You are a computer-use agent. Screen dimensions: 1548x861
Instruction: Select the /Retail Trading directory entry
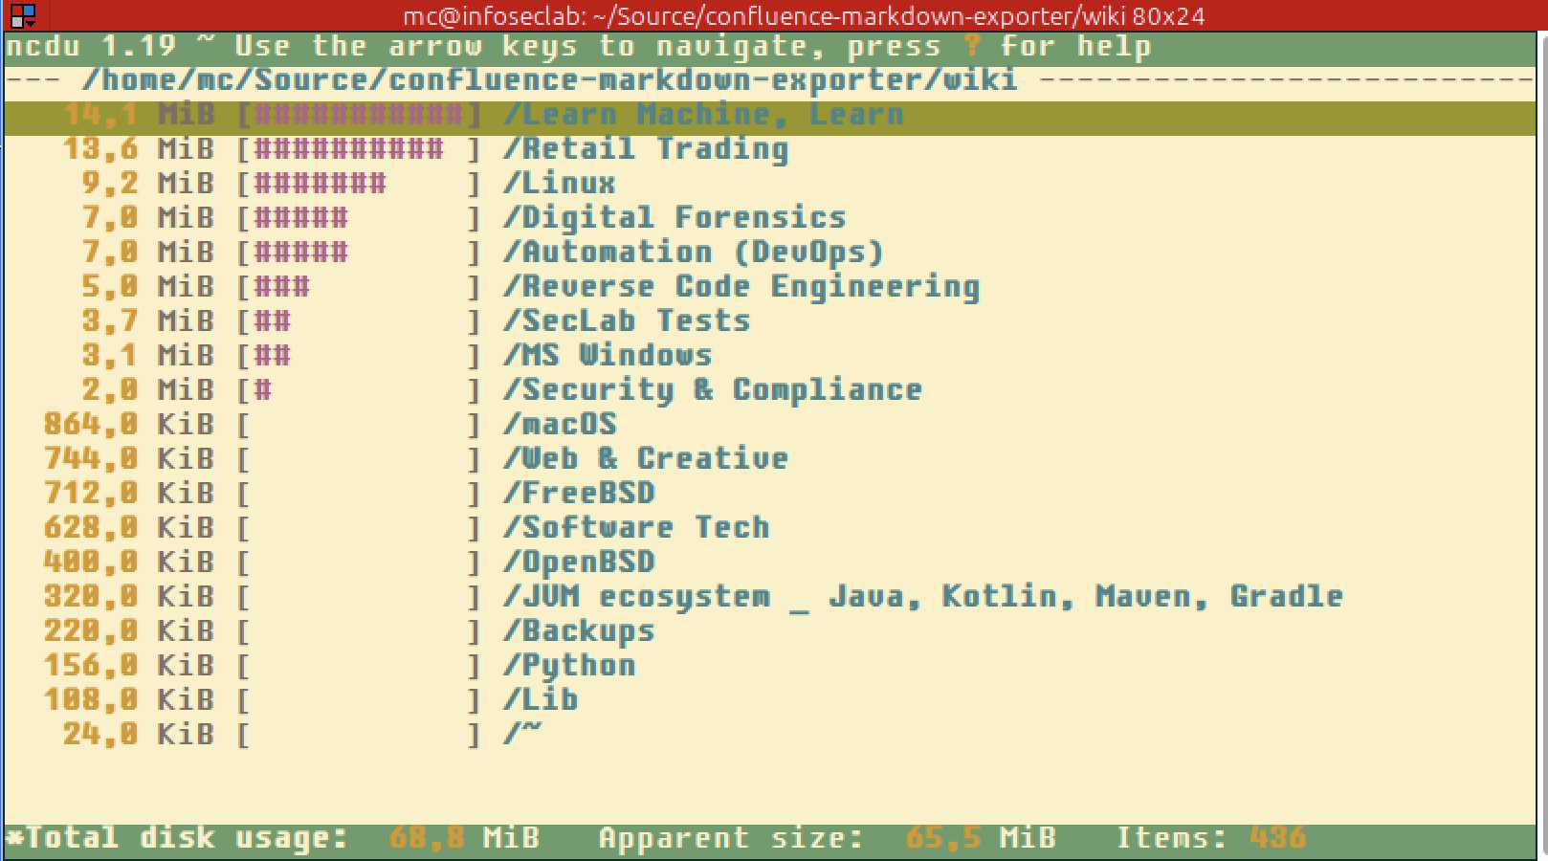[x=646, y=149]
